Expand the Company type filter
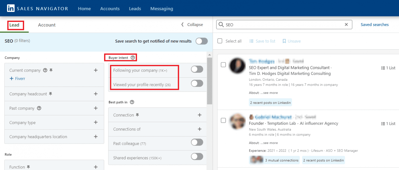 click(96, 122)
